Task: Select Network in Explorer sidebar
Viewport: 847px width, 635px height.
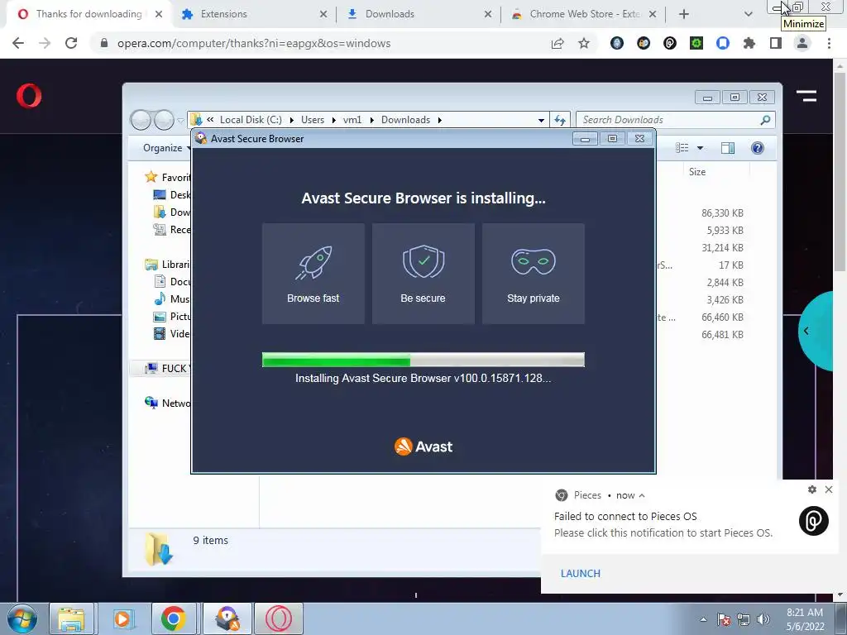Action: [x=167, y=403]
